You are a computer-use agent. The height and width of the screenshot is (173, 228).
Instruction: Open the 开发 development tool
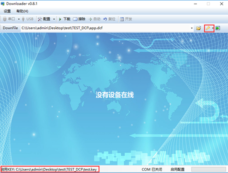tap(126, 19)
